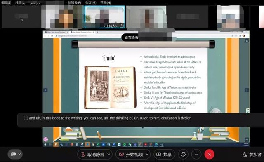Open the 参加者 participants panel

(252, 154)
